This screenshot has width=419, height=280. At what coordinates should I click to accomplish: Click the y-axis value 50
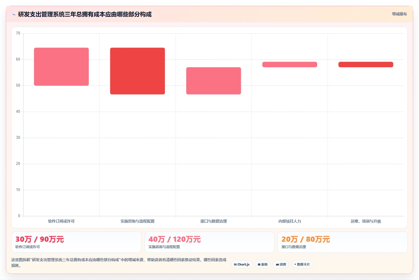pos(18,86)
